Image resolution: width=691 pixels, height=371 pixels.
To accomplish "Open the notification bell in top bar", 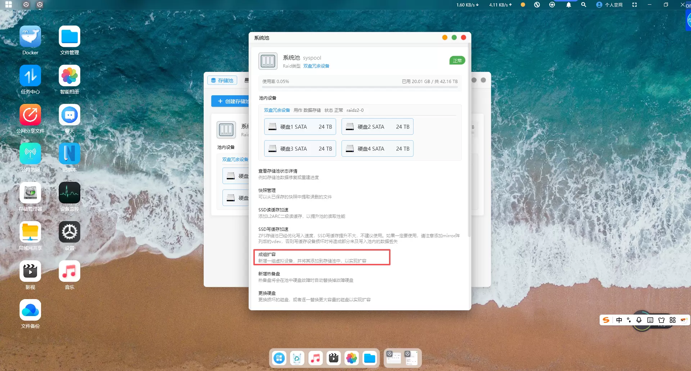I will (569, 5).
